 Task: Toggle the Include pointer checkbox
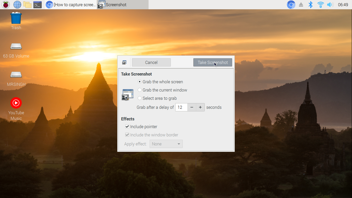(127, 127)
